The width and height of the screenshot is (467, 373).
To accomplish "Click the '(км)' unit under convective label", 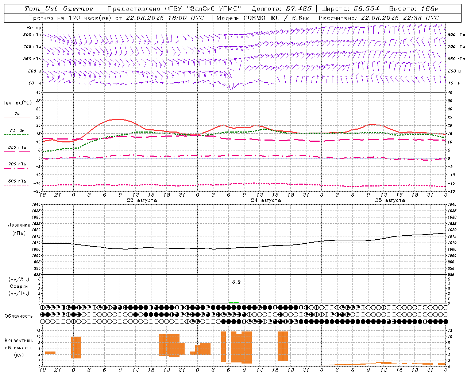I will tap(19, 355).
